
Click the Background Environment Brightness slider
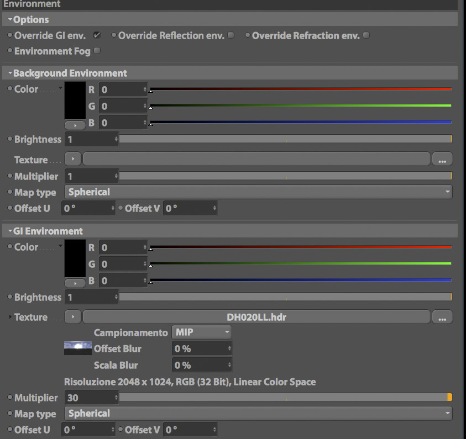pos(286,139)
